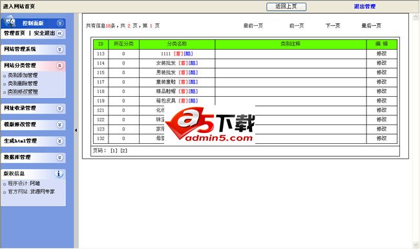Screen dimensions: 420x249
Task: Open 类别修改管理 menu item
Action: (x=23, y=92)
